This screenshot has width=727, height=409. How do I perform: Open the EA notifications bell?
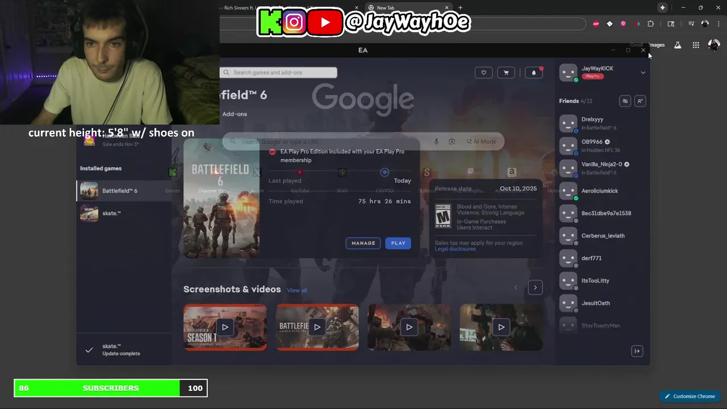coord(533,72)
